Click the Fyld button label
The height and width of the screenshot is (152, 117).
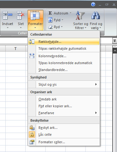tap(57, 20)
